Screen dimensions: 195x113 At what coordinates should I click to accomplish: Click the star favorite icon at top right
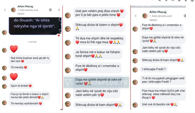(179, 1)
